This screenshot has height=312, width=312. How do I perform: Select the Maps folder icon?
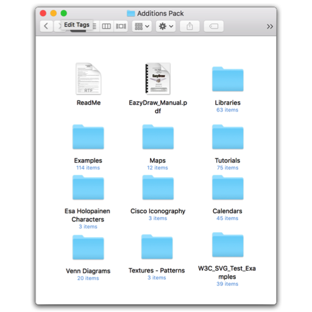(x=158, y=136)
